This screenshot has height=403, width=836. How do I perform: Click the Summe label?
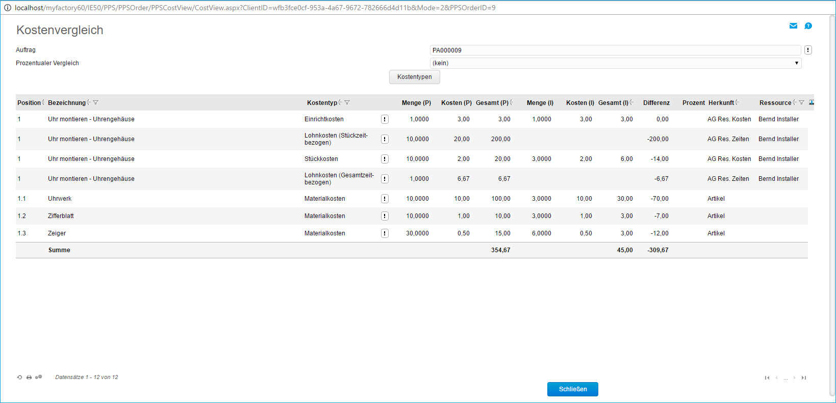(59, 250)
